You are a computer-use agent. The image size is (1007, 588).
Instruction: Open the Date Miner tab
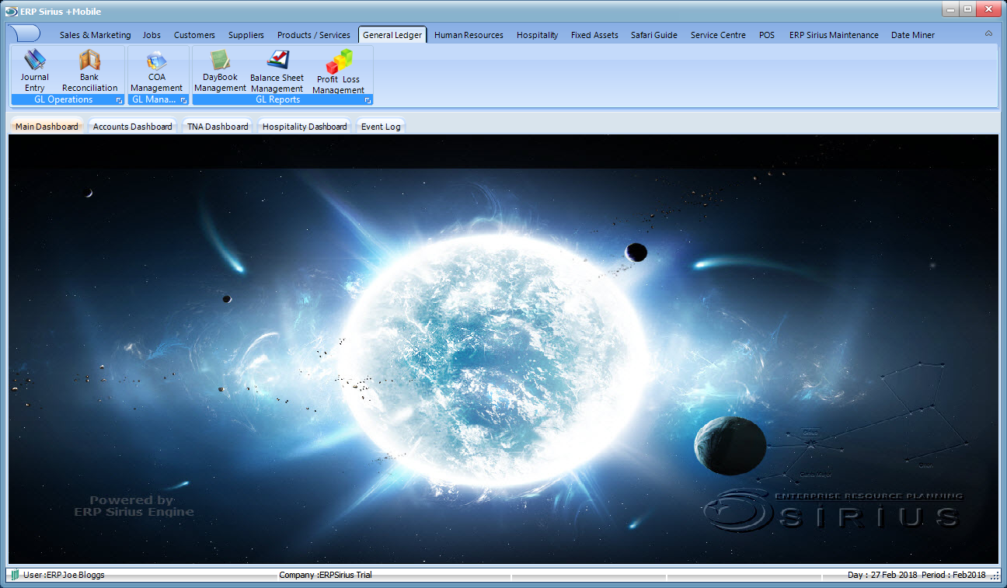(913, 35)
